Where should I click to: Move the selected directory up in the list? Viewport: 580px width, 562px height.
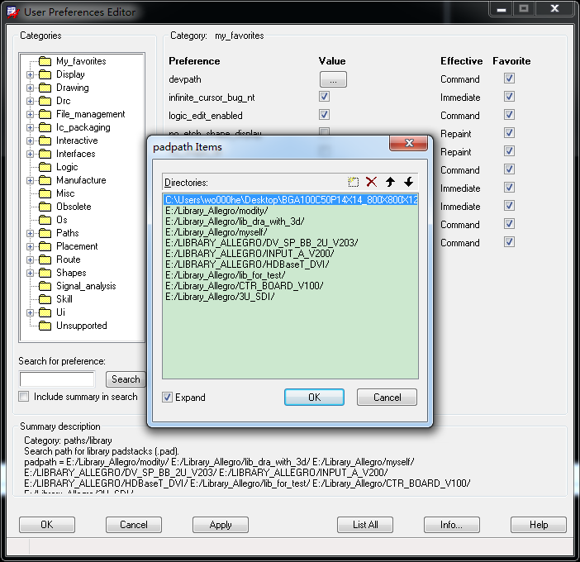click(x=390, y=182)
